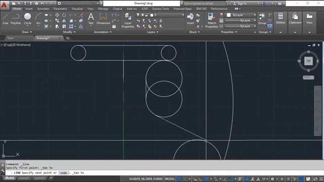
Task: Click the Mirror tool icon
Action: 64,21
